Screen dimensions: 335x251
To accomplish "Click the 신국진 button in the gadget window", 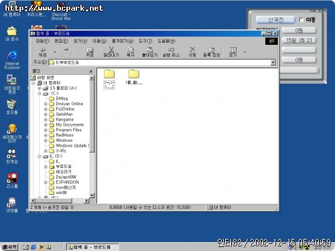I will click(x=276, y=20).
